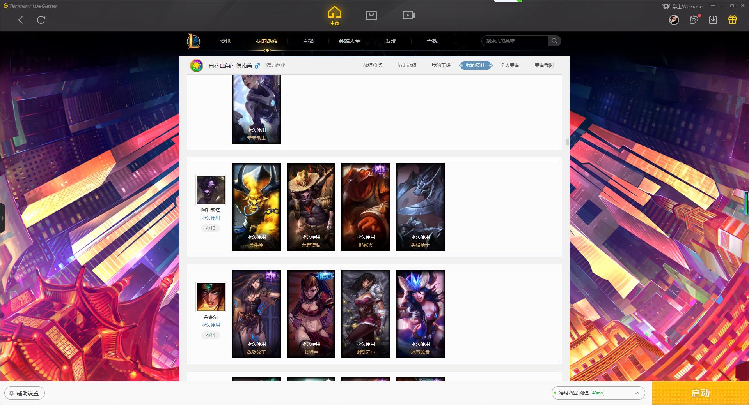Open the 荒野镖客 skin card
Image resolution: width=749 pixels, height=405 pixels.
311,207
